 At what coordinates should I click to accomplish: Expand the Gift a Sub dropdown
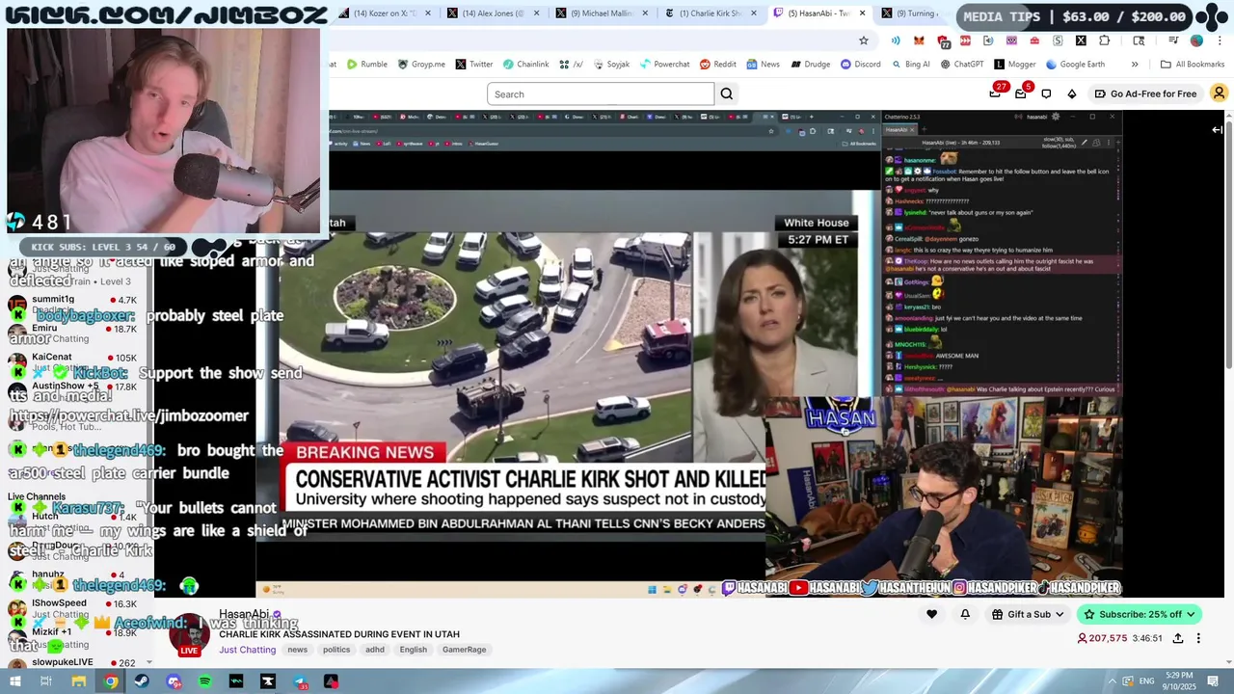point(1028,614)
